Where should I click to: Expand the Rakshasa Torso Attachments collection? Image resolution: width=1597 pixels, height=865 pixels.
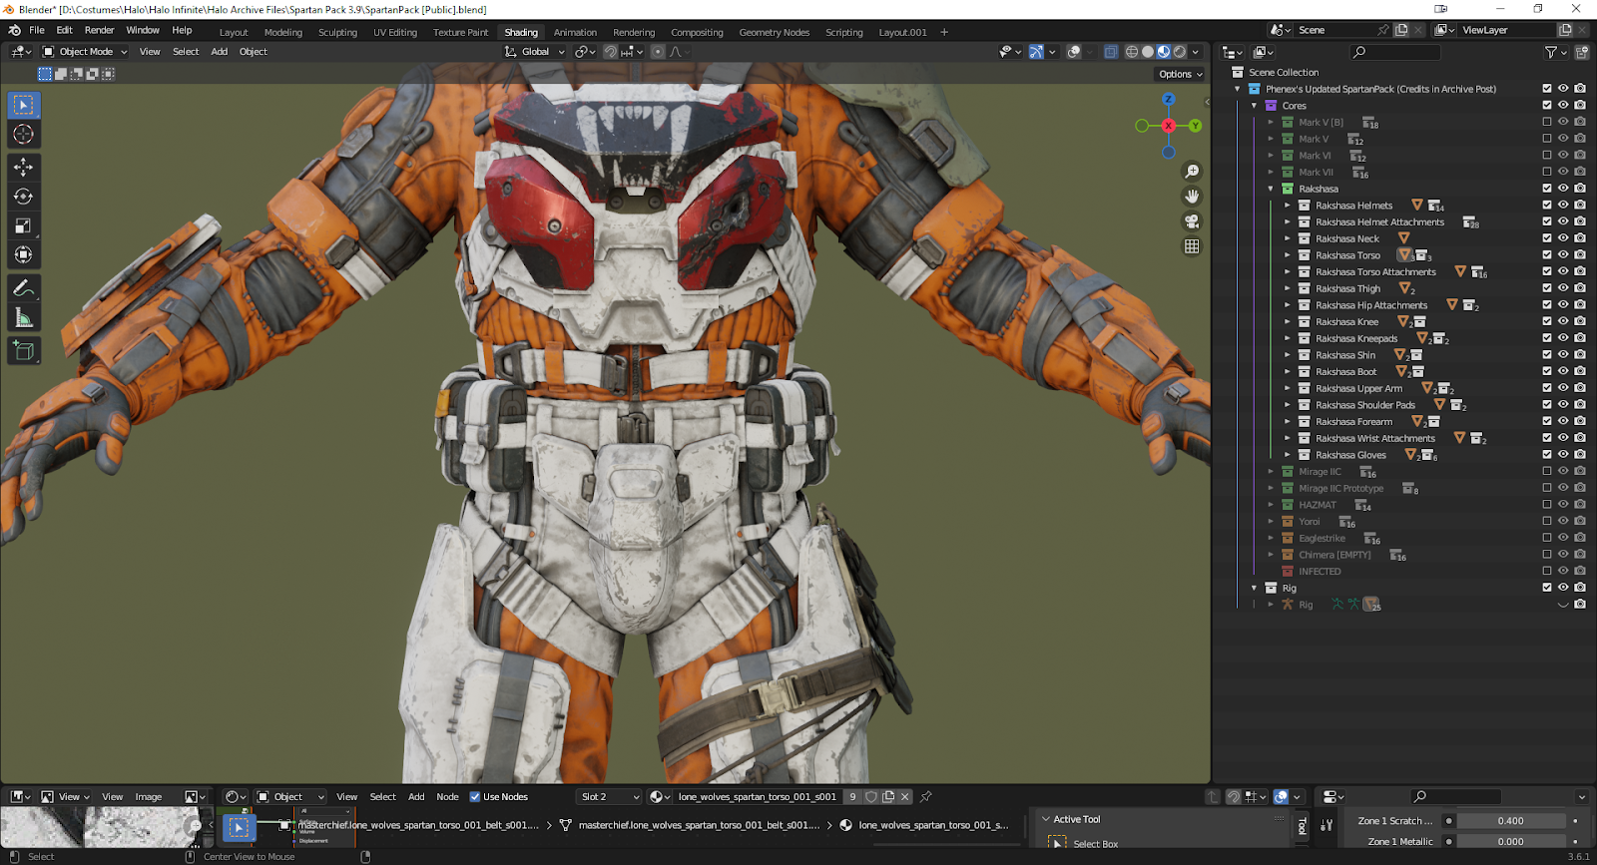(1288, 271)
